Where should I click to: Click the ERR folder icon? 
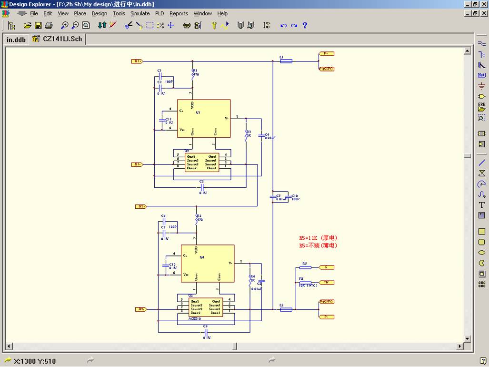482,107
